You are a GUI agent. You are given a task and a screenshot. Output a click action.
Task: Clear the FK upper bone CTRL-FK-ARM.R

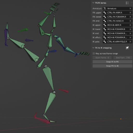point(130,13)
